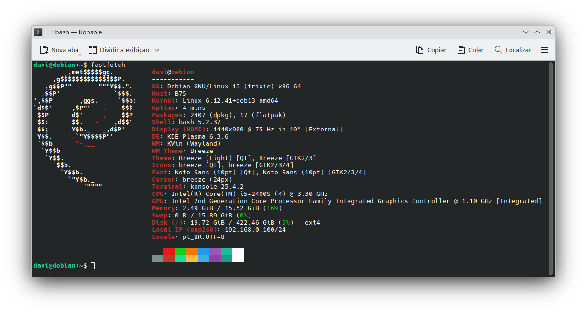587x314 pixels.
Task: Click the 'Debian GNU/Linux 13 (trixie) x86_64' text
Action: (234, 87)
